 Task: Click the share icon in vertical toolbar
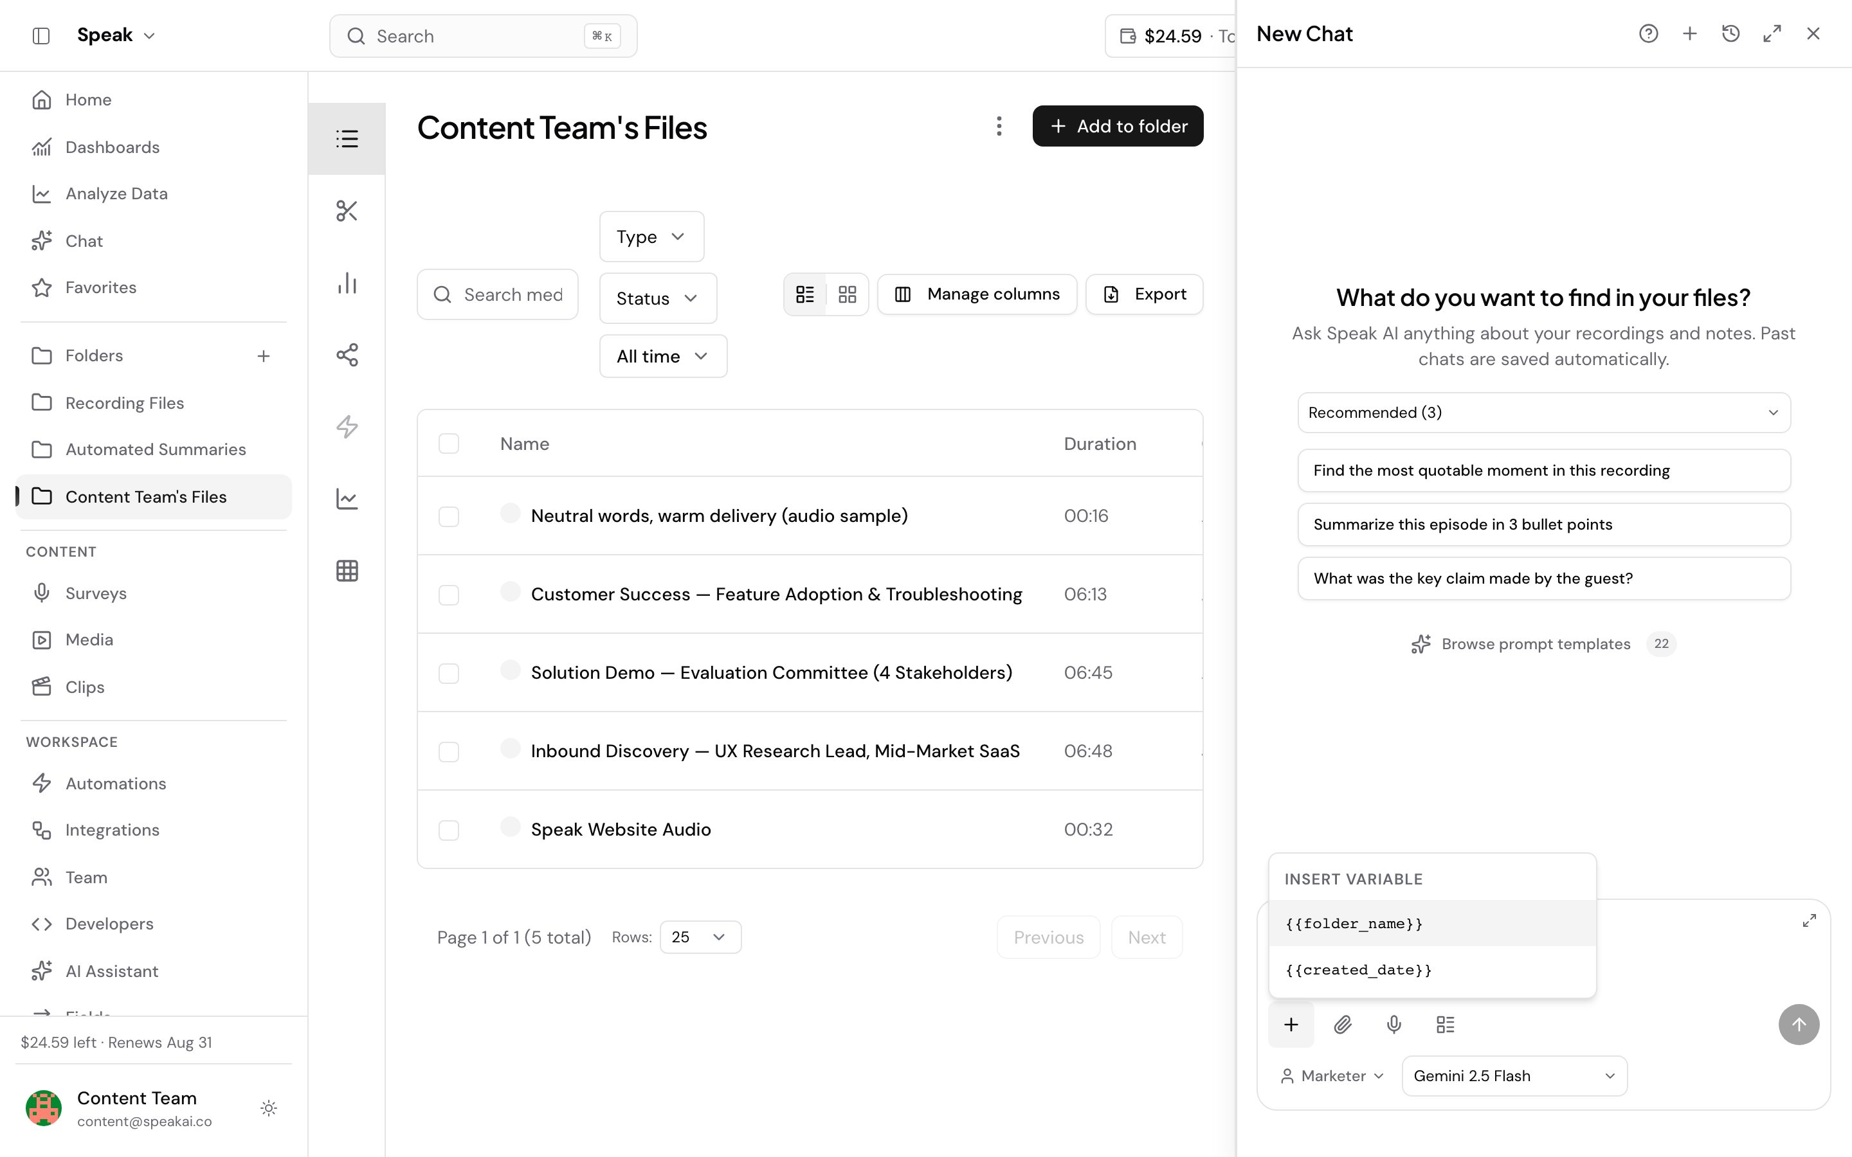(x=347, y=354)
